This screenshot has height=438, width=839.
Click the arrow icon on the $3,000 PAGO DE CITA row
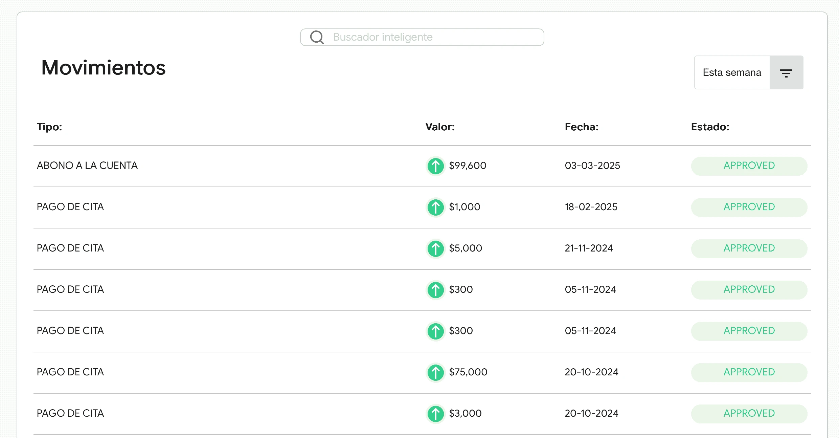435,413
